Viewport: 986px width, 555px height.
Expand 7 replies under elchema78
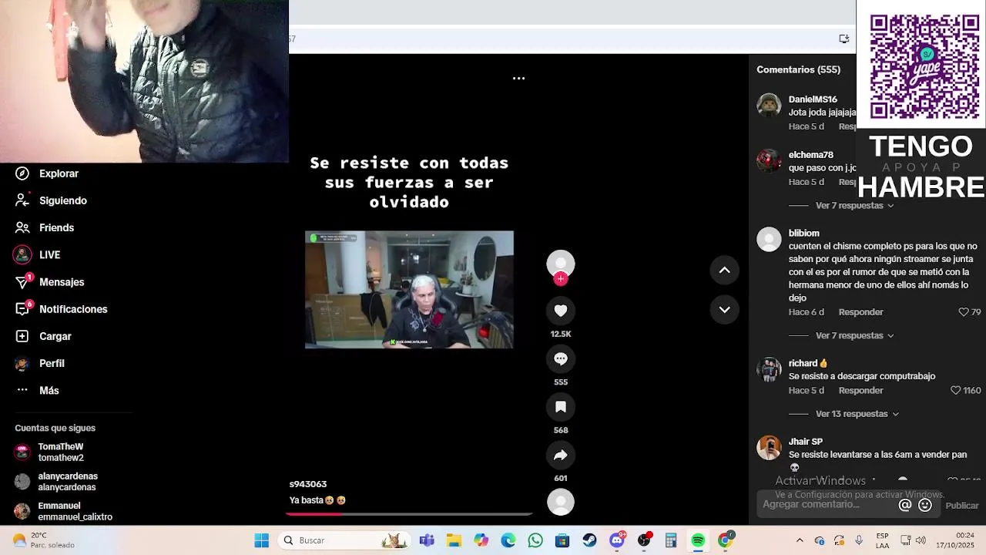854,206
